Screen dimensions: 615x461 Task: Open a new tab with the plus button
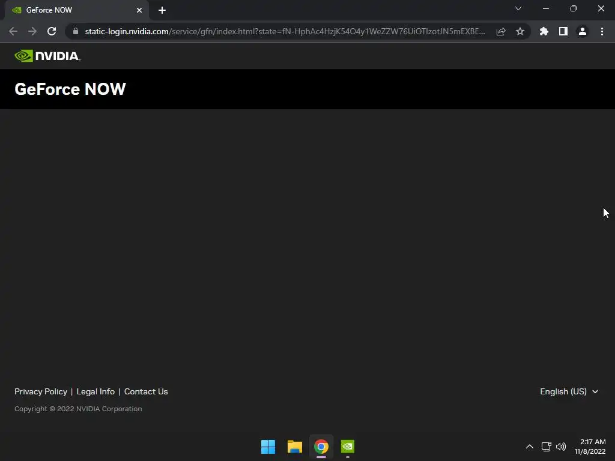(162, 10)
